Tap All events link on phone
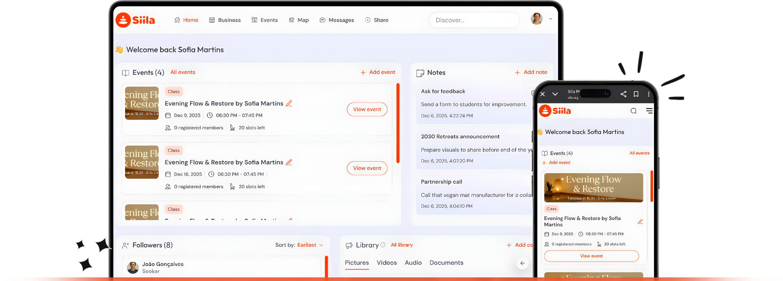Image resolution: width=783 pixels, height=281 pixels. pos(640,153)
